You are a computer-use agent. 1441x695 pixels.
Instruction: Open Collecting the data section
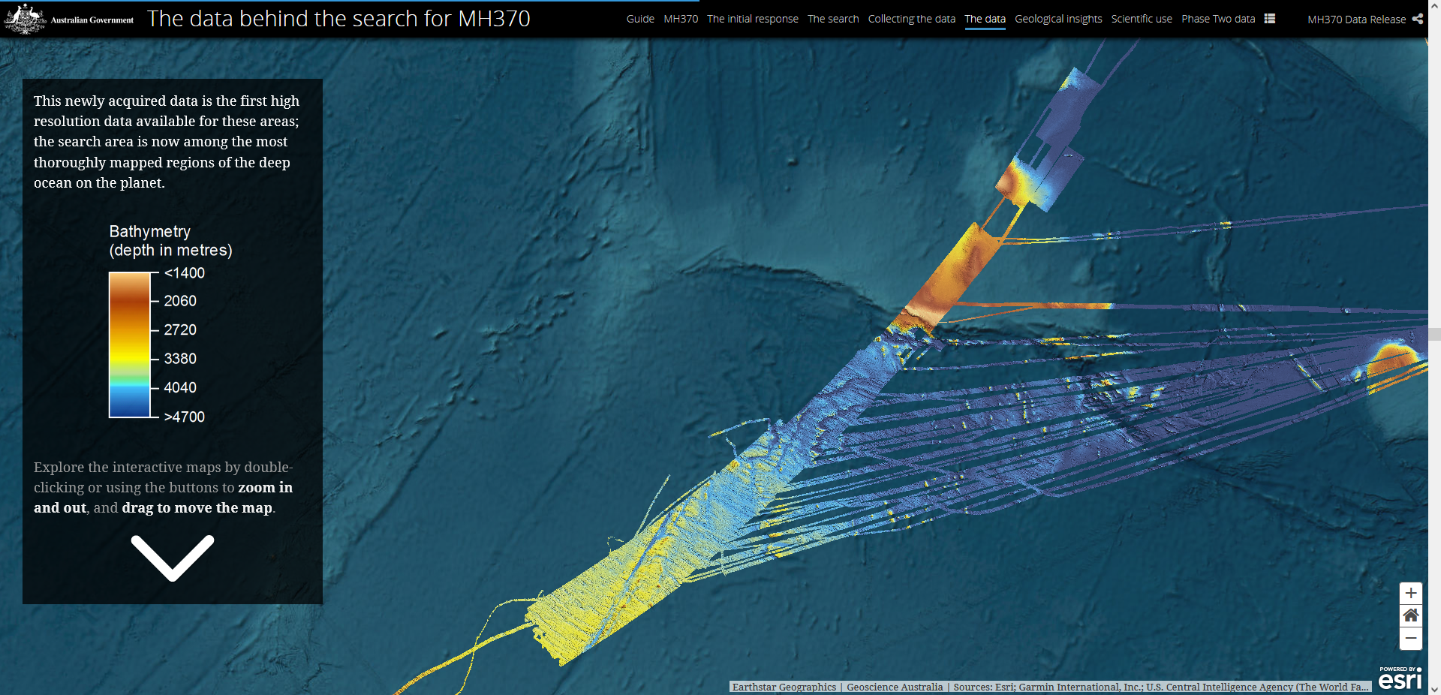click(x=912, y=19)
